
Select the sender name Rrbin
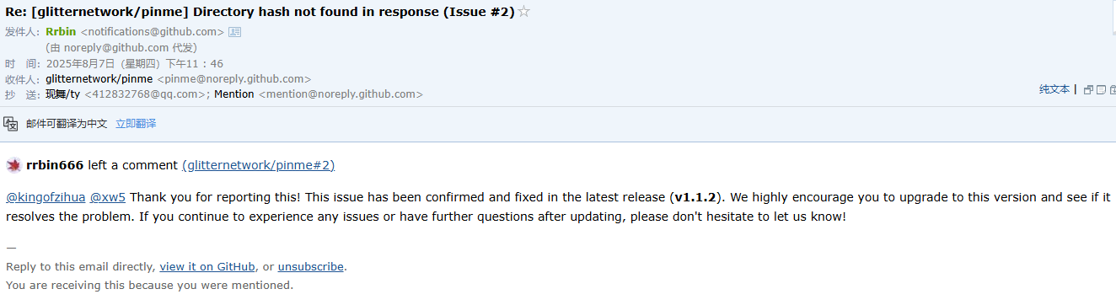point(62,32)
